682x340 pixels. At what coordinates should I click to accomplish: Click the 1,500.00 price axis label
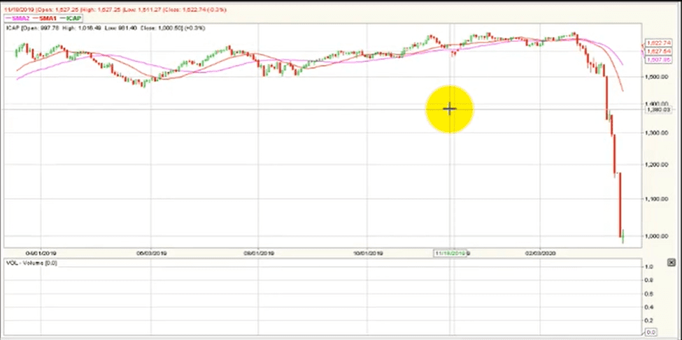click(656, 76)
